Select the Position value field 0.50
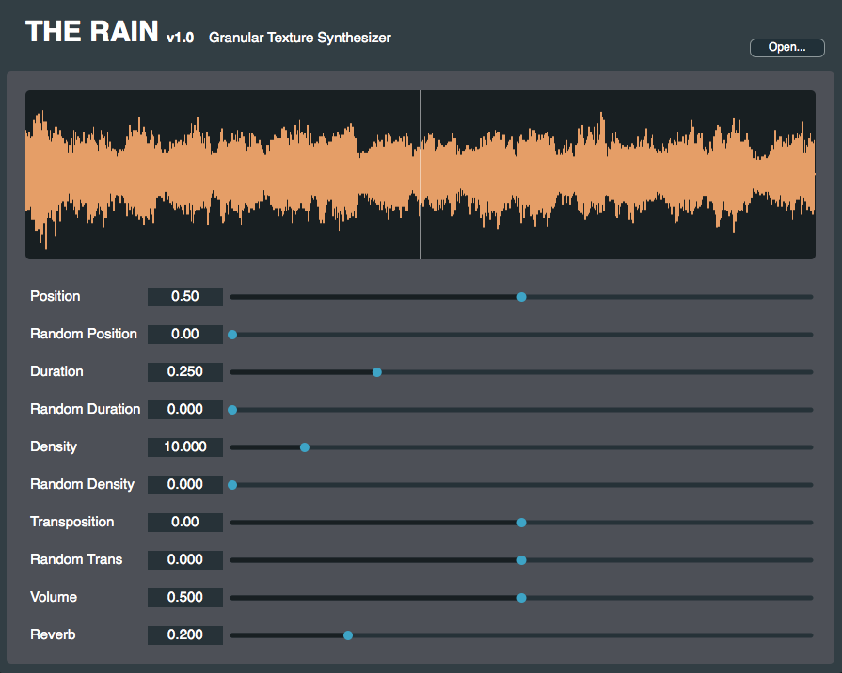842x673 pixels. [185, 297]
